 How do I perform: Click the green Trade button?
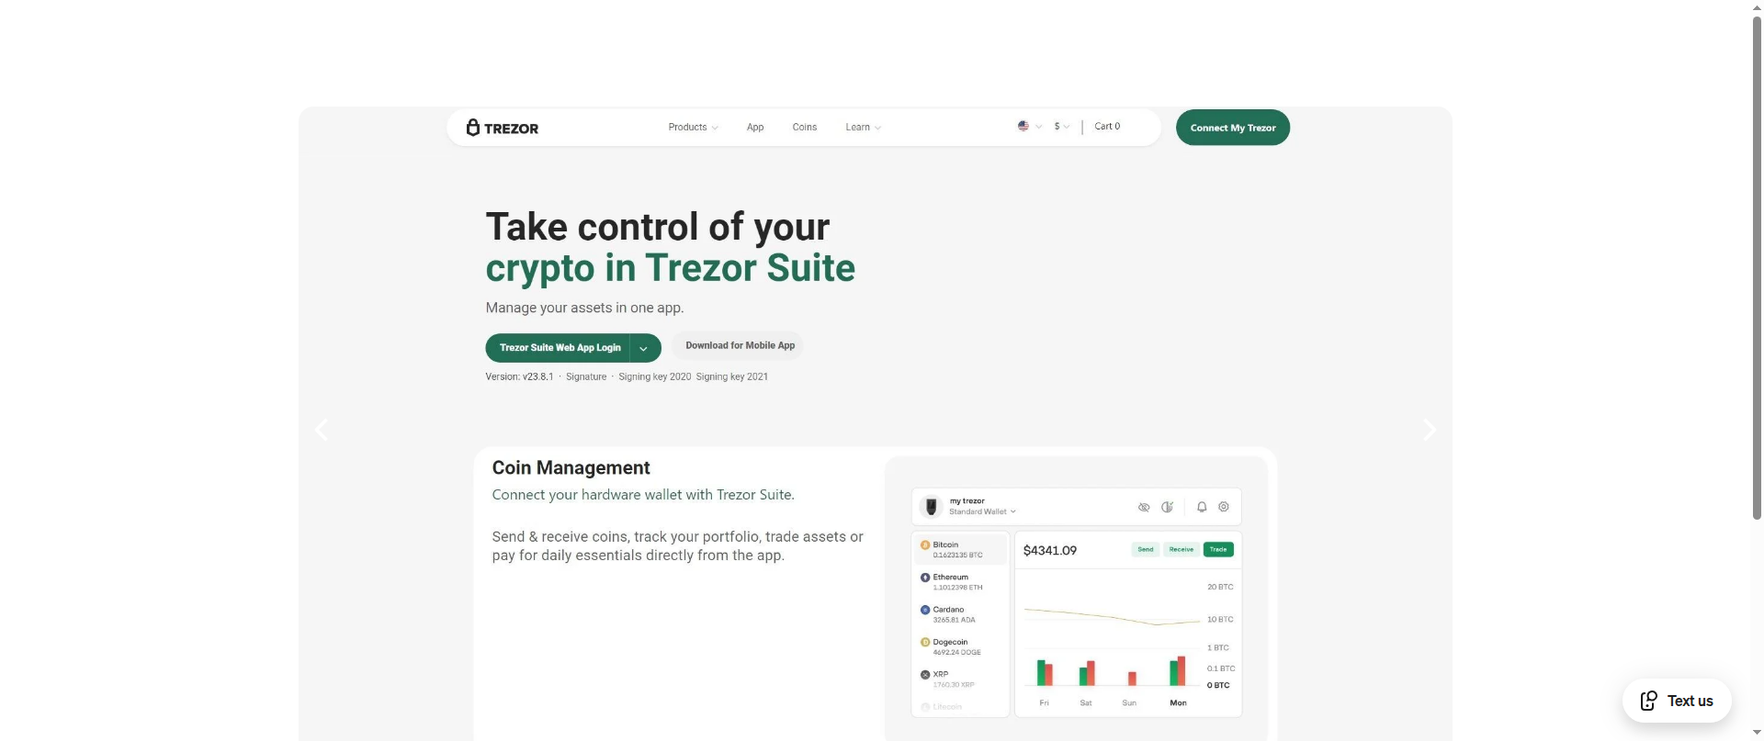point(1218,550)
